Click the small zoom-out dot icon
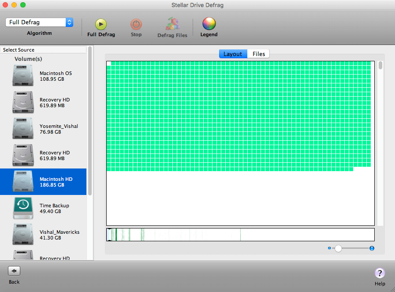395x292 pixels. tap(329, 248)
